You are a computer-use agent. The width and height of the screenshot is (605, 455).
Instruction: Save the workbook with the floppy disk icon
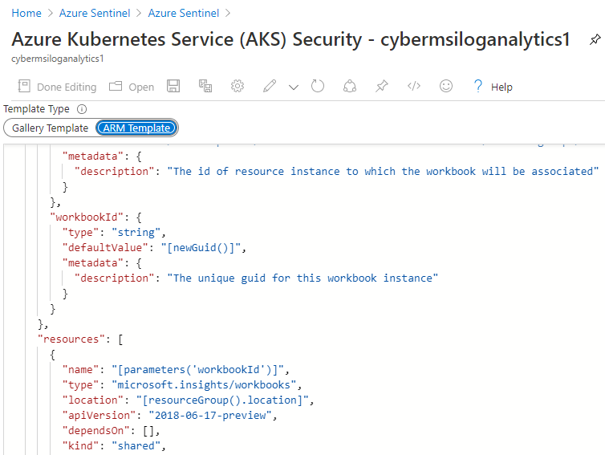click(173, 86)
